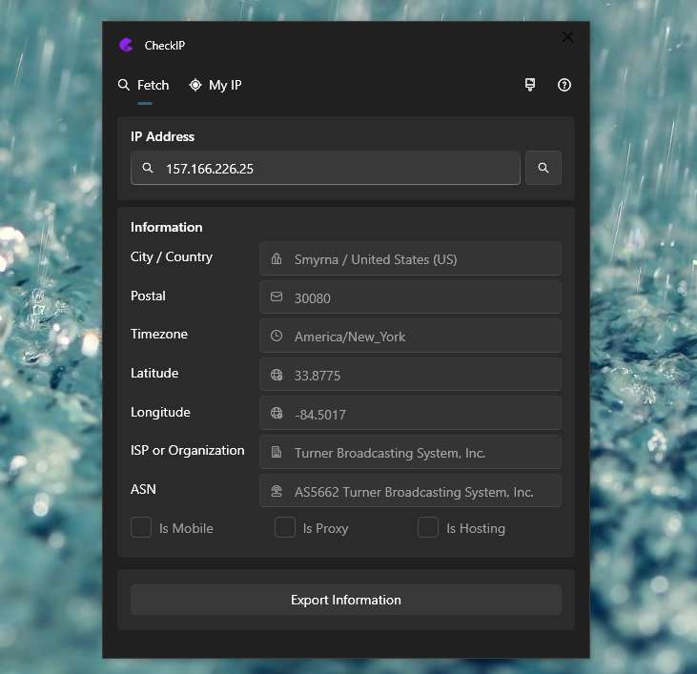Click the search button next to IP field
697x674 pixels.
(x=543, y=168)
